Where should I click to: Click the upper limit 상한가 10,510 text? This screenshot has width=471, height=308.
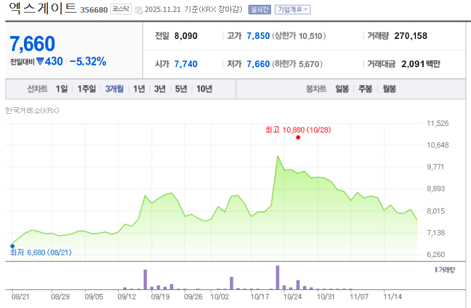click(299, 36)
